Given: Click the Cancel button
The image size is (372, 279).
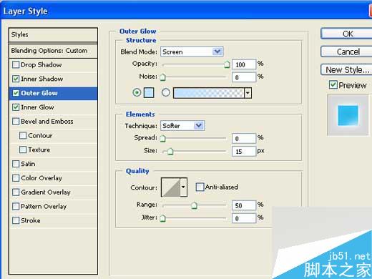Looking at the screenshot, I should point(346,52).
